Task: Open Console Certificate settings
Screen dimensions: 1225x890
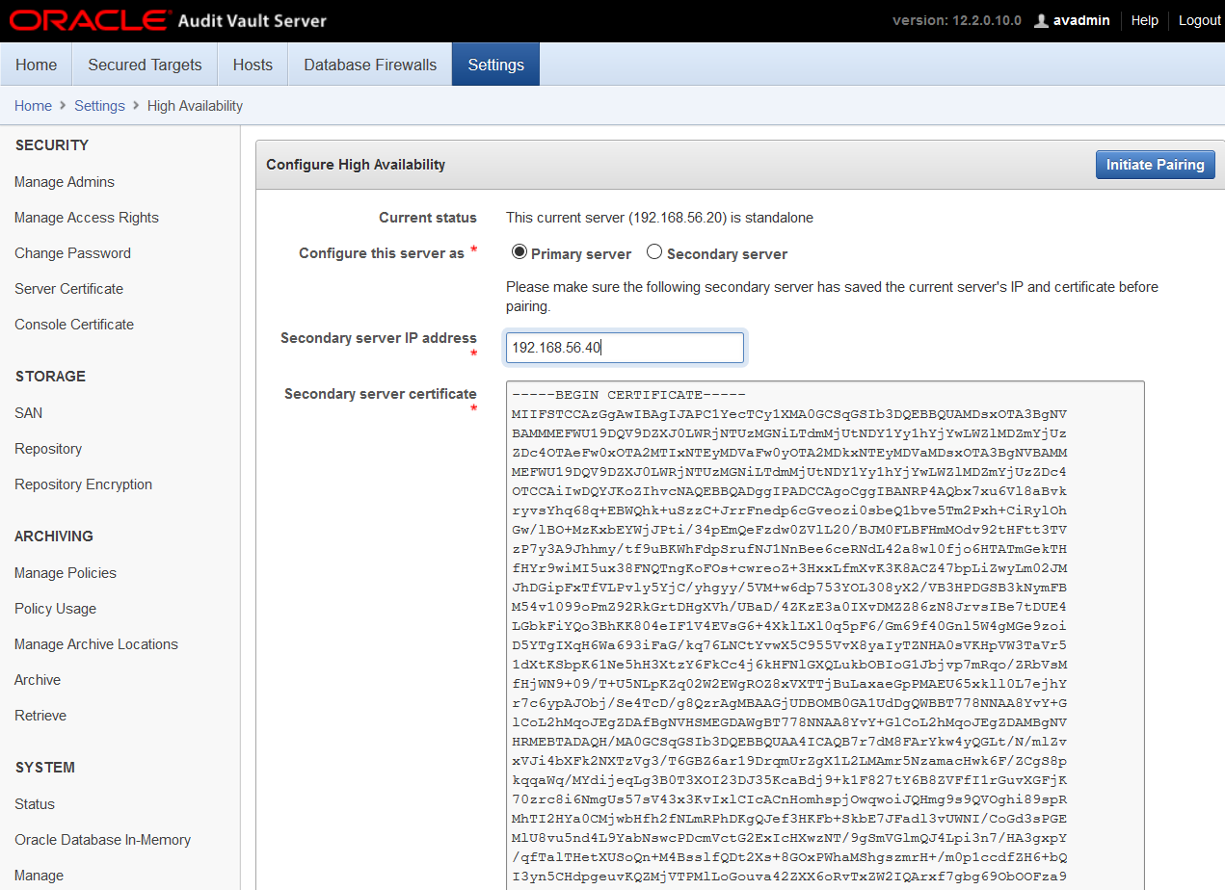Action: coord(74,325)
